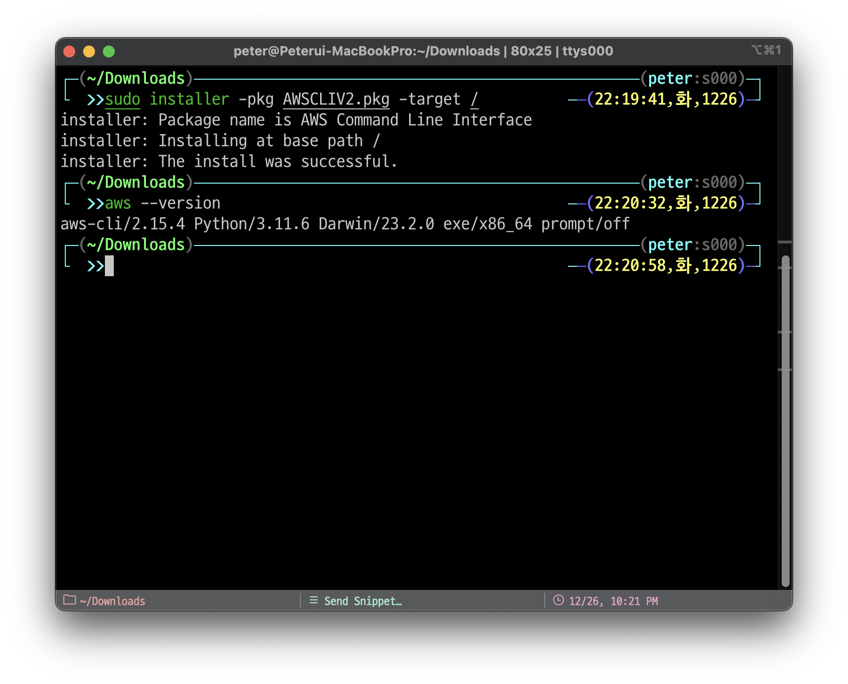The height and width of the screenshot is (684, 848).
Task: Click the 22:20:58 timestamp
Action: (630, 266)
